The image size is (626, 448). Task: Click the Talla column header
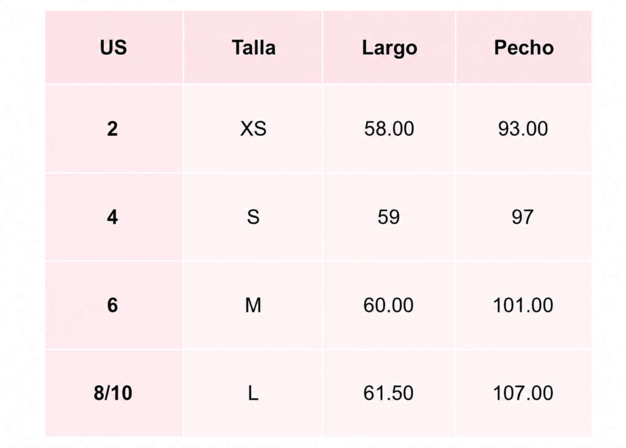(253, 48)
